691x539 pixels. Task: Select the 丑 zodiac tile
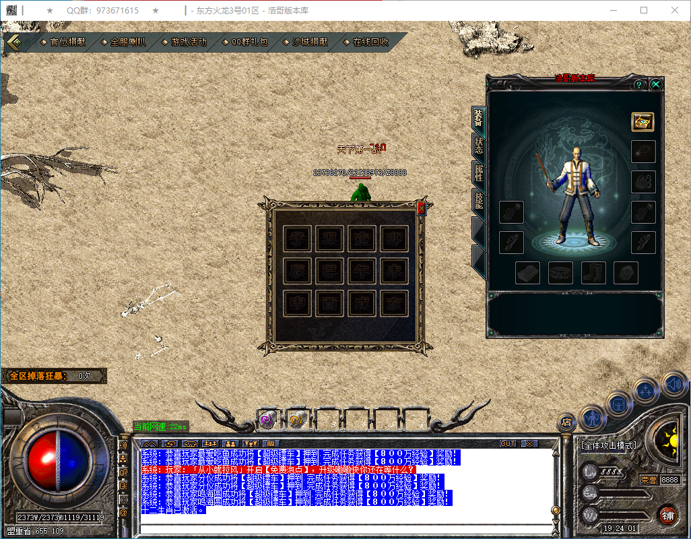[329, 239]
